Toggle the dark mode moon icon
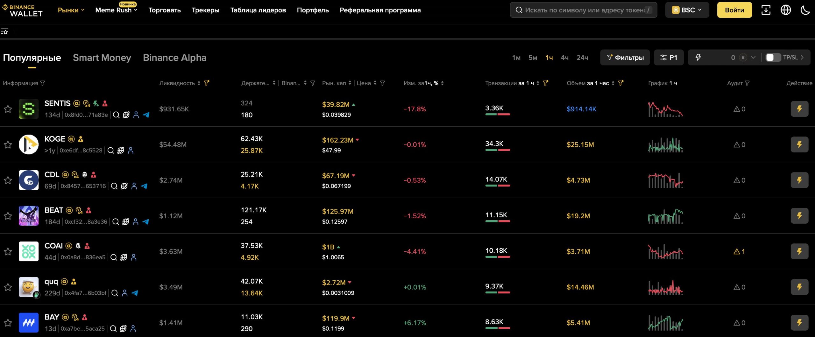This screenshot has width=815, height=337. [x=805, y=10]
